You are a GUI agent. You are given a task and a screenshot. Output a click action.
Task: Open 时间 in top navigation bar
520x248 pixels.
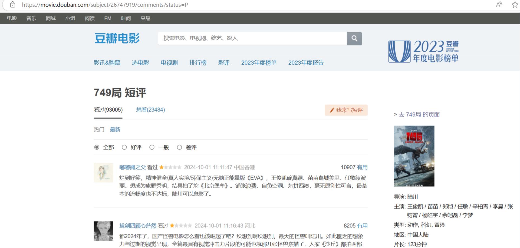coord(126,18)
